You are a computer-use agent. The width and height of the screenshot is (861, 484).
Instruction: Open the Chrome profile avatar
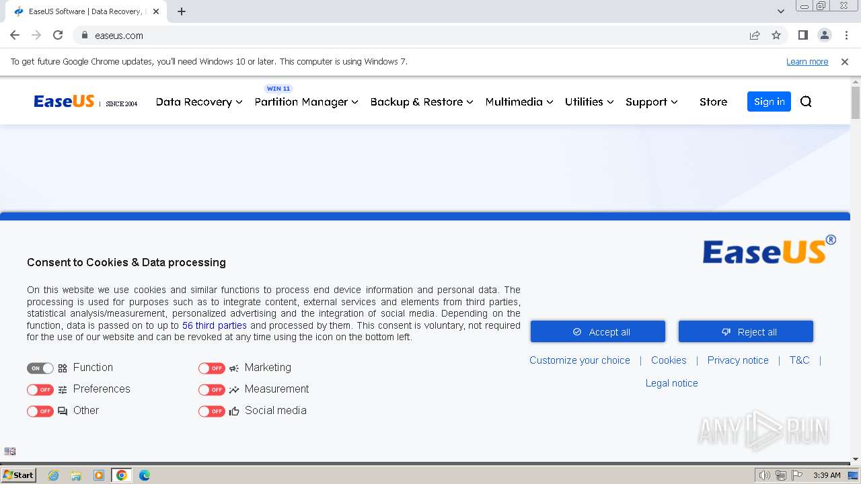[824, 36]
